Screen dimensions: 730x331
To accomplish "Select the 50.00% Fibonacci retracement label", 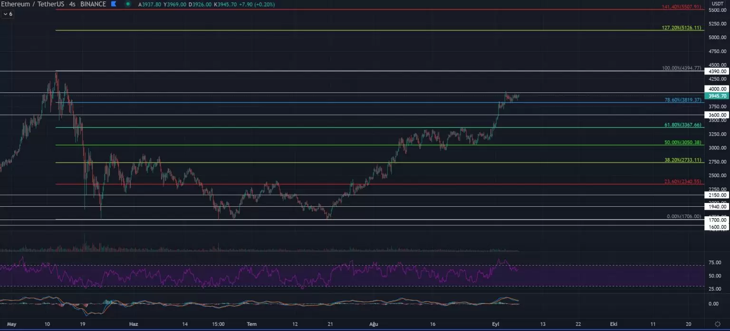I will (682, 142).
